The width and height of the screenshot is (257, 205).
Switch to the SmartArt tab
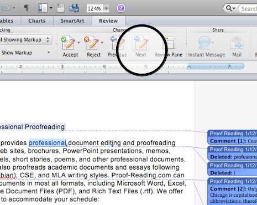pos(72,20)
